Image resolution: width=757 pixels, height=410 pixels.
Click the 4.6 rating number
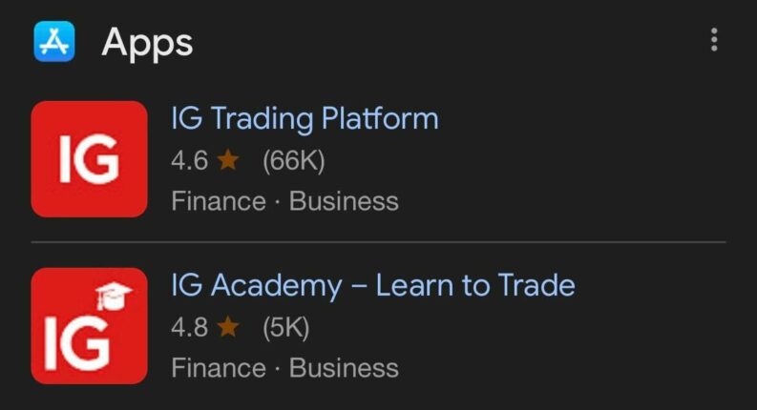click(x=189, y=161)
